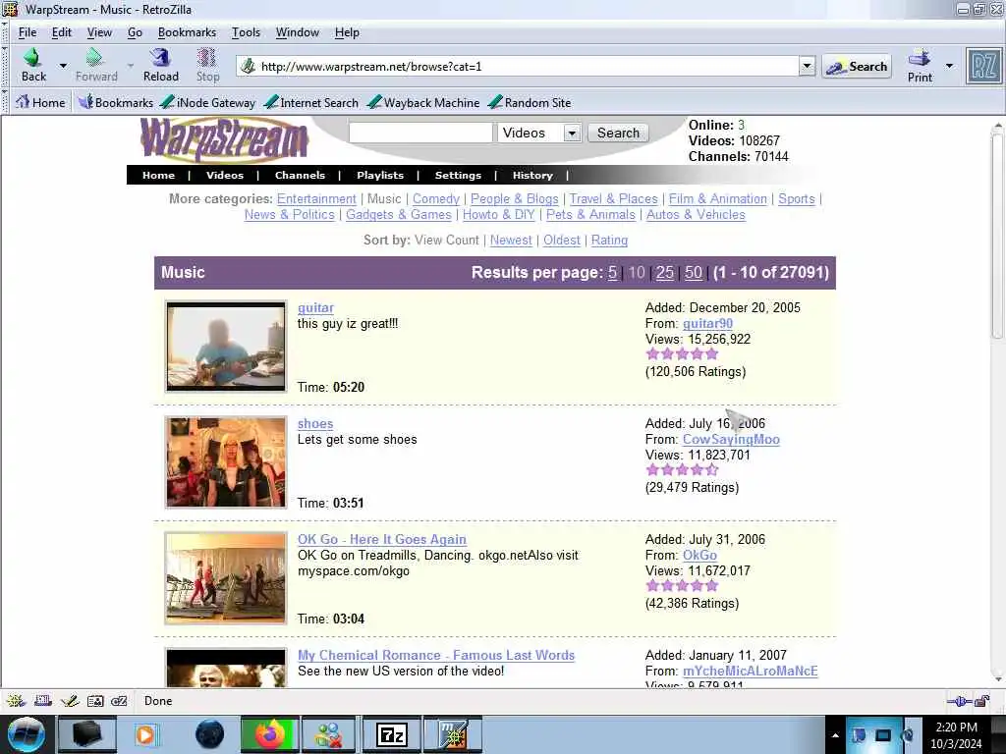Show 25 results per page
1006x754 pixels.
click(665, 273)
